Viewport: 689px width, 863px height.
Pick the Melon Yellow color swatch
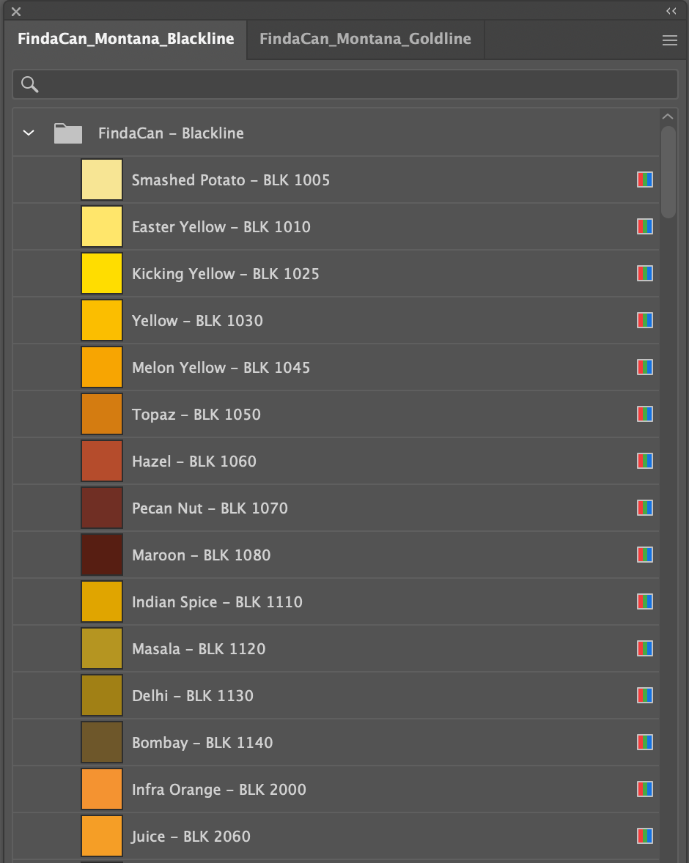[102, 368]
